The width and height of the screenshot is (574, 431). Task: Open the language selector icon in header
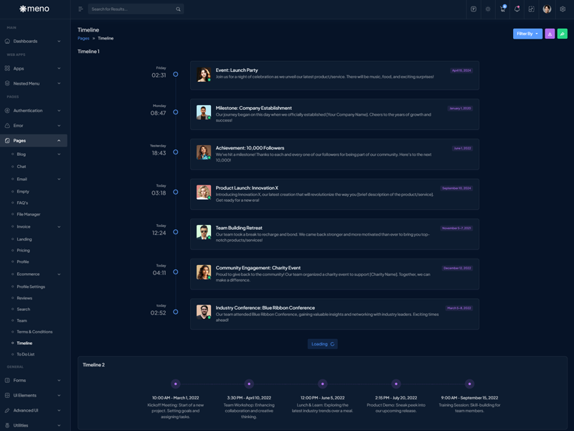point(474,9)
